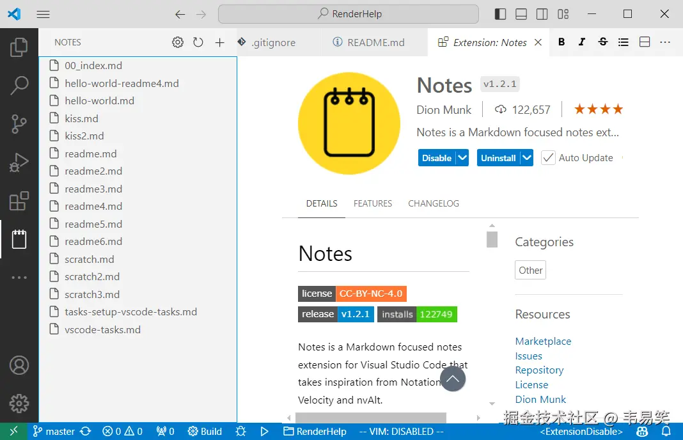Open the Extensions view
The width and height of the screenshot is (683, 440).
click(x=19, y=201)
